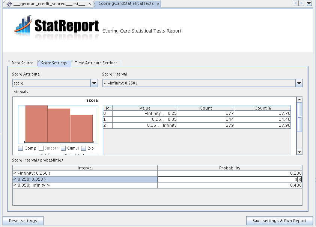The width and height of the screenshot is (316, 227).
Task: Click the middle histogram bar
Action: (x=59, y=125)
